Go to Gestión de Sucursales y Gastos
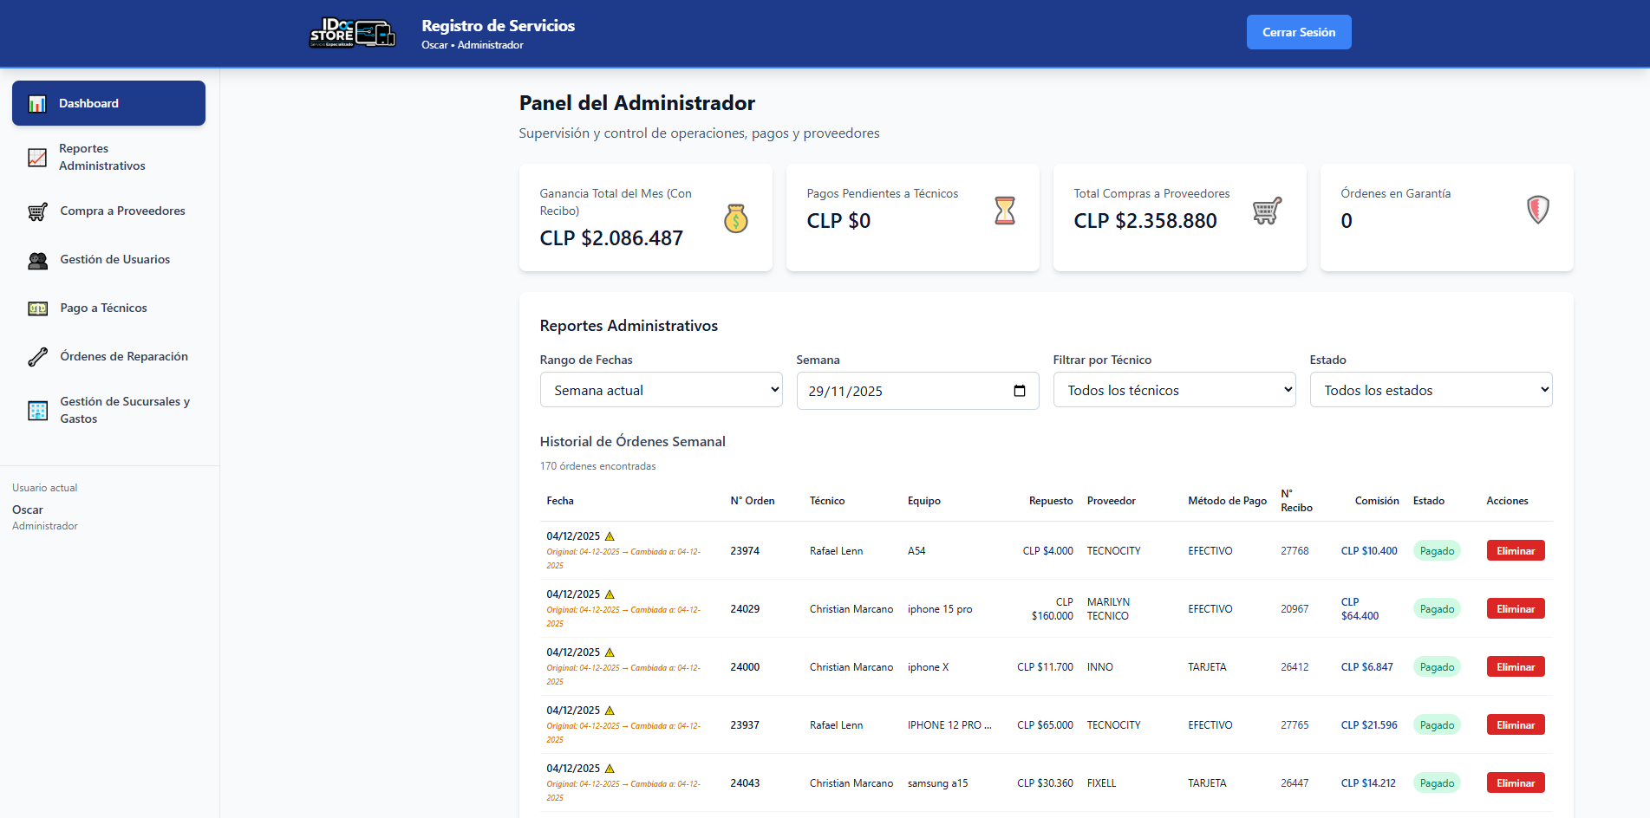The width and height of the screenshot is (1650, 818). click(124, 410)
